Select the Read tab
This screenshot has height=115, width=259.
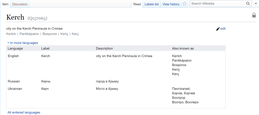tap(137, 4)
